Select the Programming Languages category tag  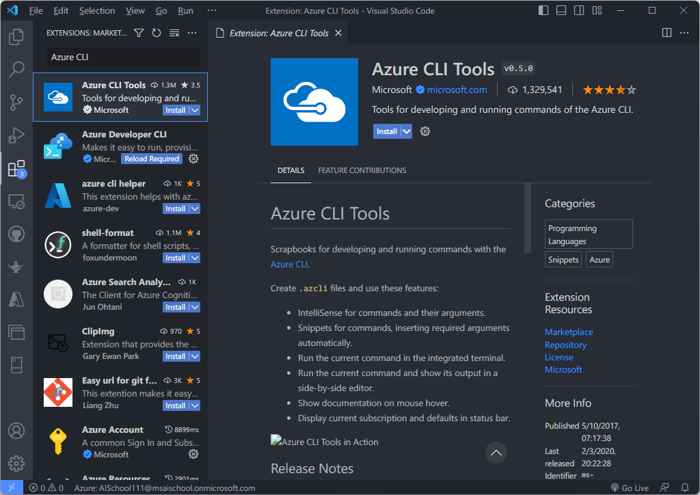(589, 235)
